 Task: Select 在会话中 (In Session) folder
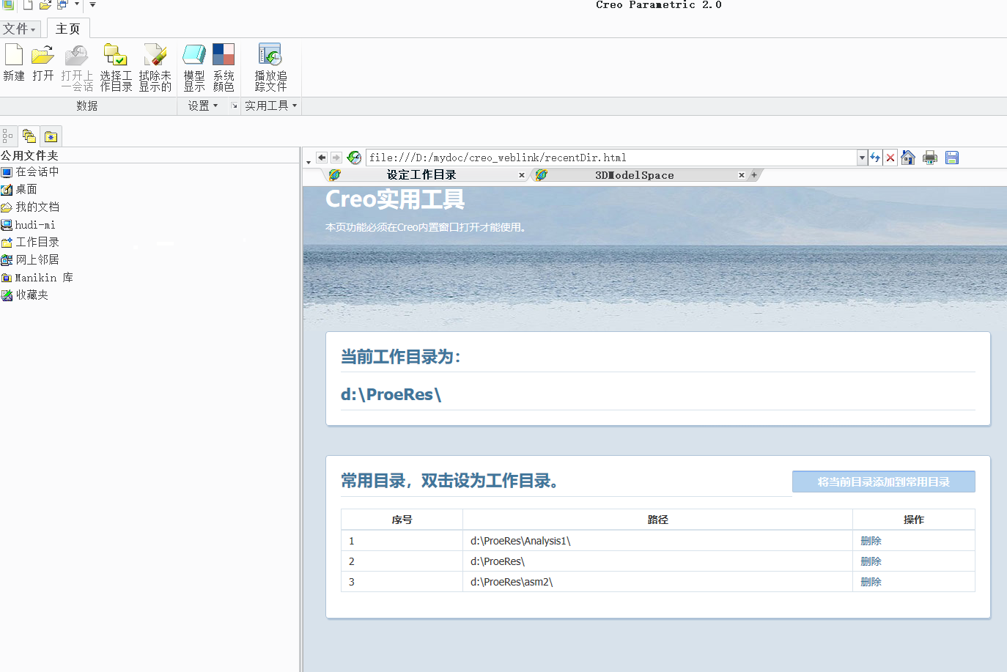(x=30, y=171)
